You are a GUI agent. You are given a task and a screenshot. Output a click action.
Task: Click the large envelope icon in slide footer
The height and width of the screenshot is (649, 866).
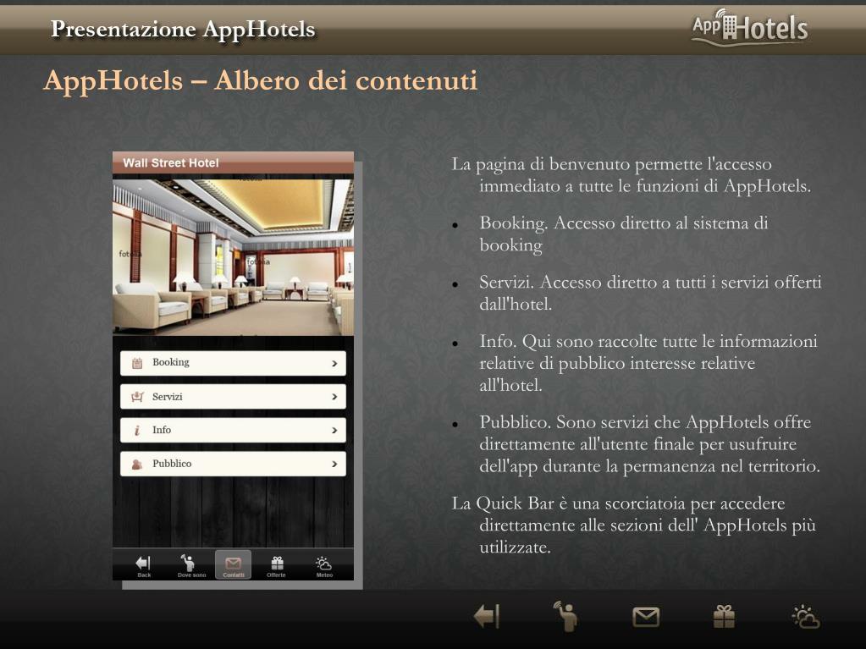point(646,617)
